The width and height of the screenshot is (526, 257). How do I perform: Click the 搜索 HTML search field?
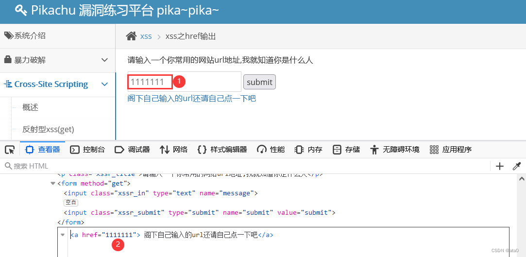click(245, 166)
